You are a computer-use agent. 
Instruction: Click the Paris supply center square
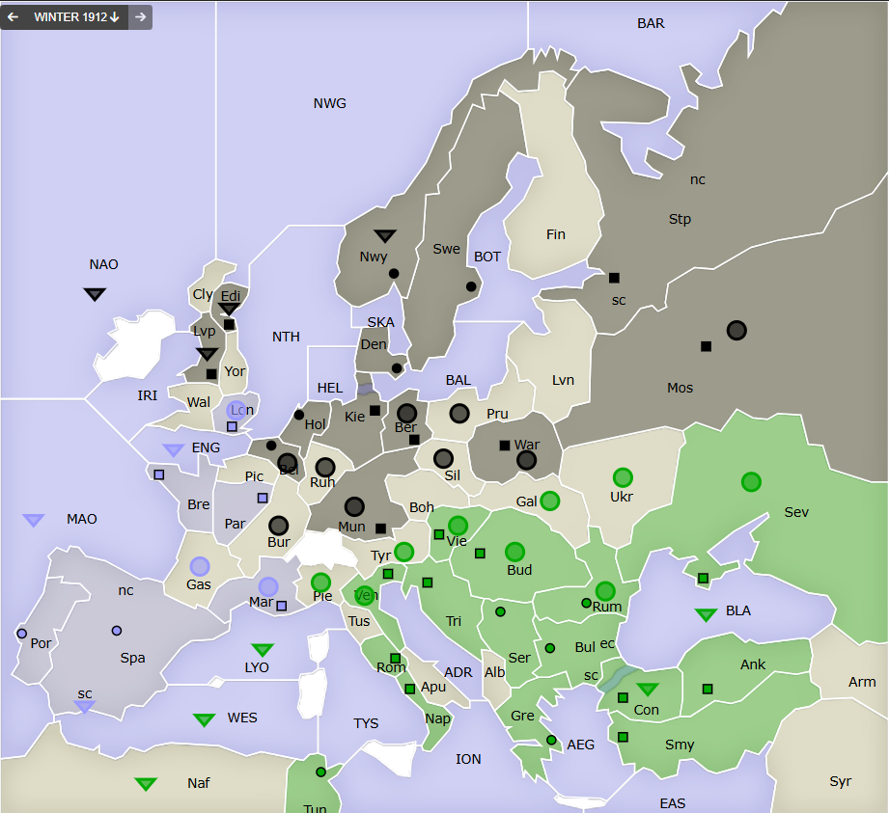pos(263,498)
